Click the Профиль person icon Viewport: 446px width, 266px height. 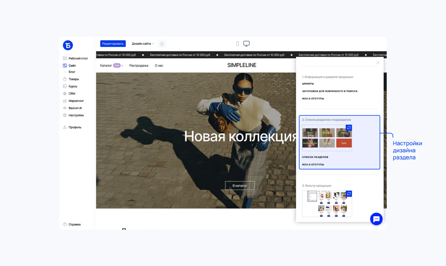click(x=65, y=127)
